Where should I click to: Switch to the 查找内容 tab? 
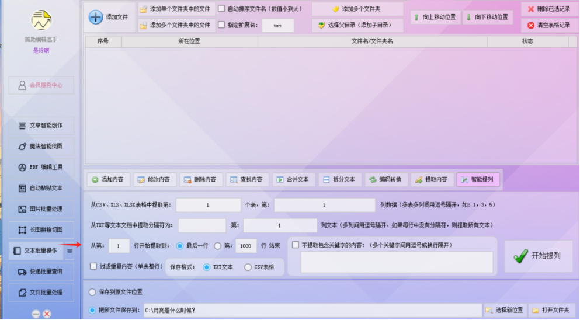click(x=247, y=180)
